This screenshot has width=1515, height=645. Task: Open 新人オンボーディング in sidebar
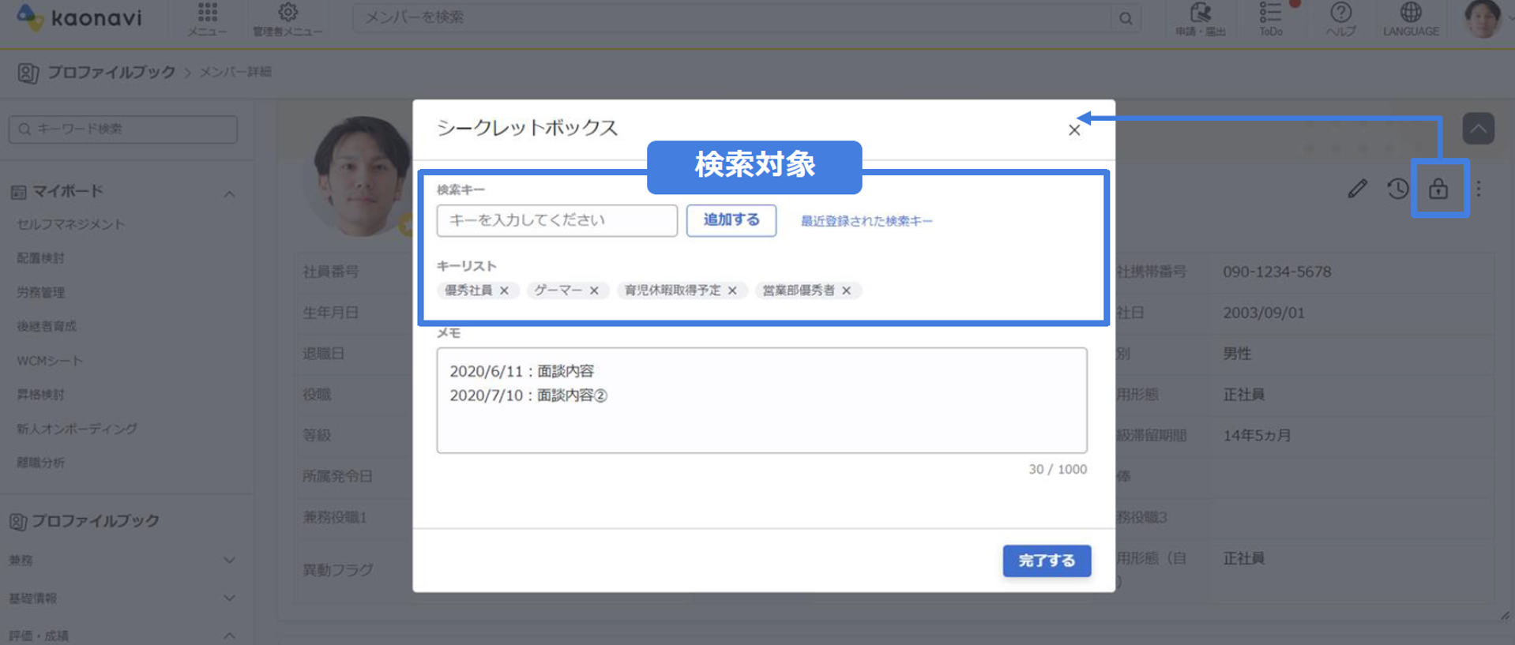(77, 429)
